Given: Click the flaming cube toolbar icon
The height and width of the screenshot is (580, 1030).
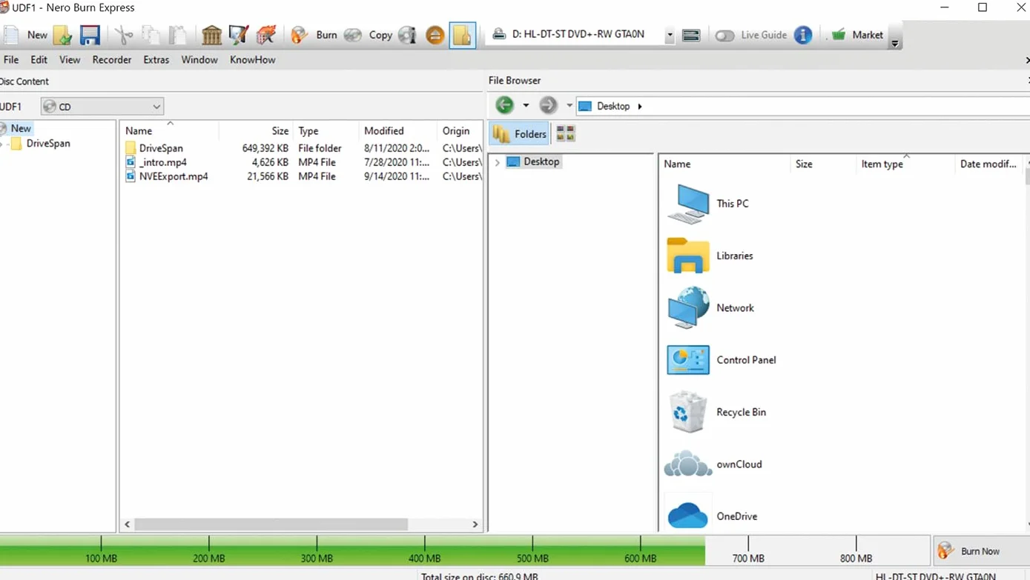Looking at the screenshot, I should point(266,35).
